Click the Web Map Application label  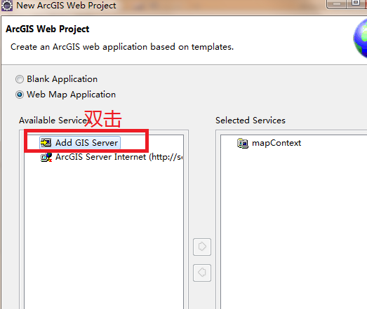pyautogui.click(x=71, y=95)
